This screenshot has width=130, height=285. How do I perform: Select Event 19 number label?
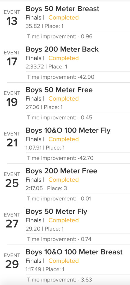(12, 102)
